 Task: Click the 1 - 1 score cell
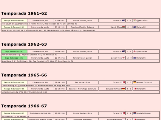tap(129, 113)
